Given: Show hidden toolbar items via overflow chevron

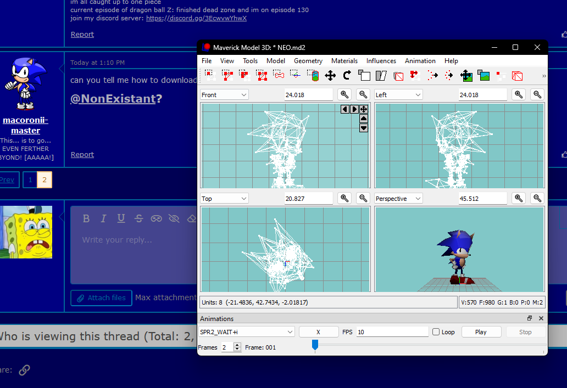Looking at the screenshot, I should coord(543,76).
